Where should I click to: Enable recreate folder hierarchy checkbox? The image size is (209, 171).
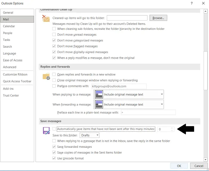point(54,29)
